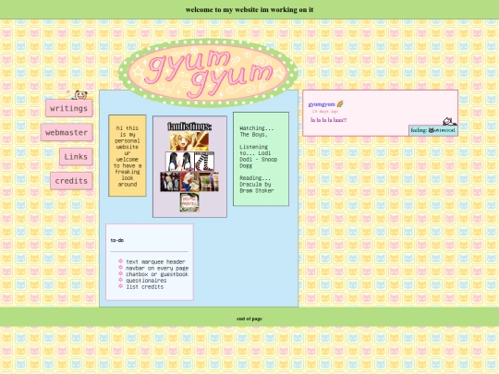The height and width of the screenshot is (374, 499).
Task: Click the 'navbar on every page' to-do item
Action: pos(157,268)
